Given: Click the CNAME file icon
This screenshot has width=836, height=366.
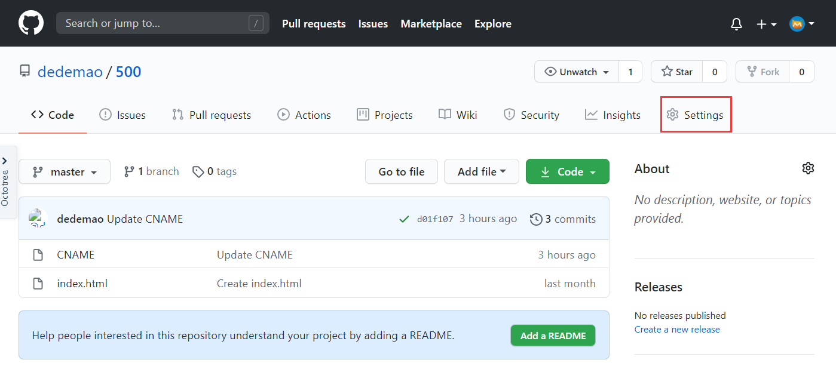Looking at the screenshot, I should click(38, 255).
